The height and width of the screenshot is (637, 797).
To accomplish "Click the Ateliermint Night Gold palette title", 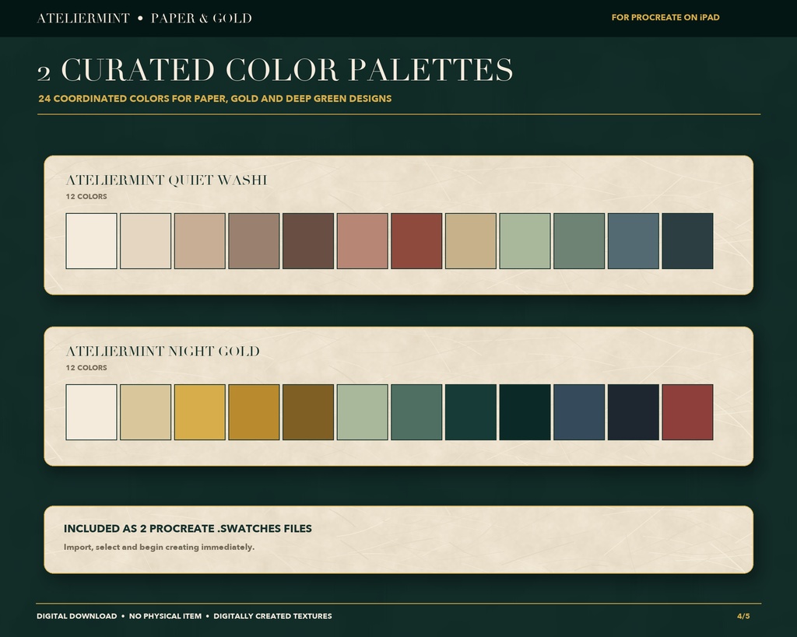I will tap(163, 351).
